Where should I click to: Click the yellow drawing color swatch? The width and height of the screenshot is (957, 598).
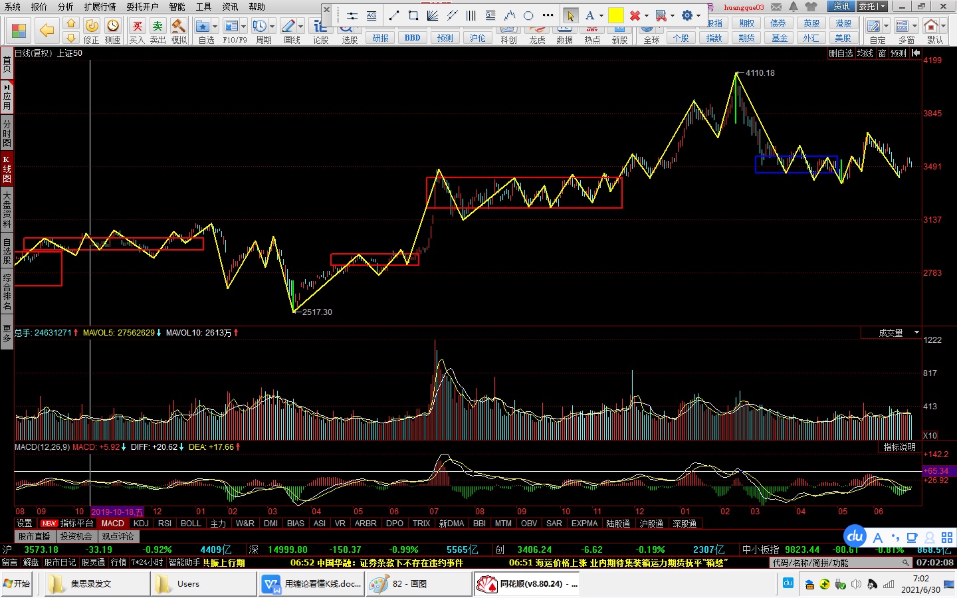[616, 15]
